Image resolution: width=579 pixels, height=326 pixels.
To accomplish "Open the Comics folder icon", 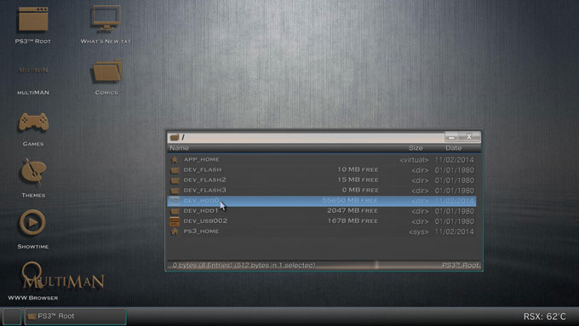I will click(x=107, y=71).
